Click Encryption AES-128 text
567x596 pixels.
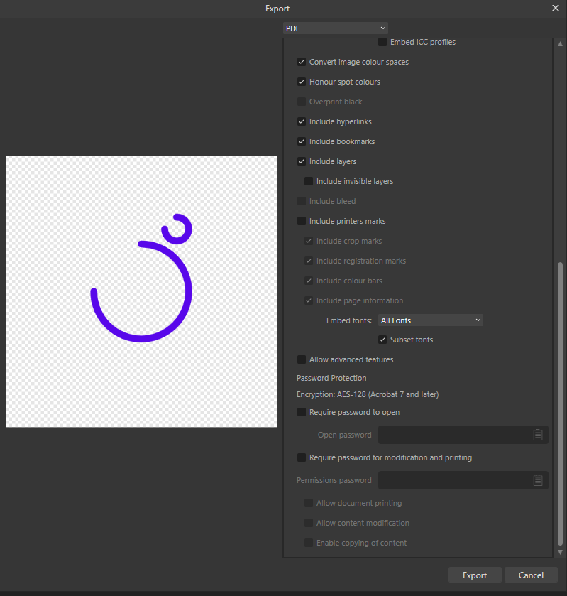click(x=368, y=394)
